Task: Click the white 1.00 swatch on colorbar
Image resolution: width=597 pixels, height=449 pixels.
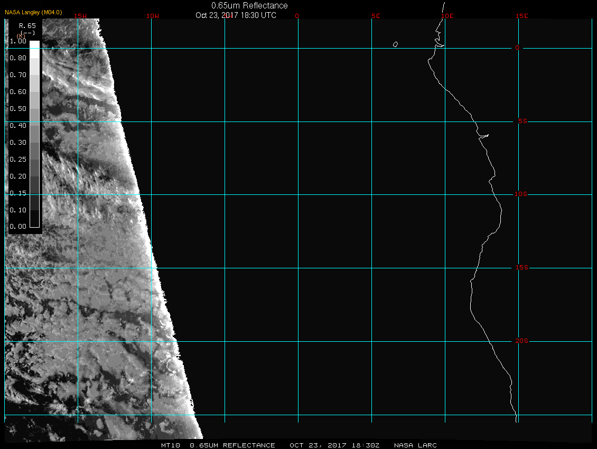Action: tap(34, 45)
